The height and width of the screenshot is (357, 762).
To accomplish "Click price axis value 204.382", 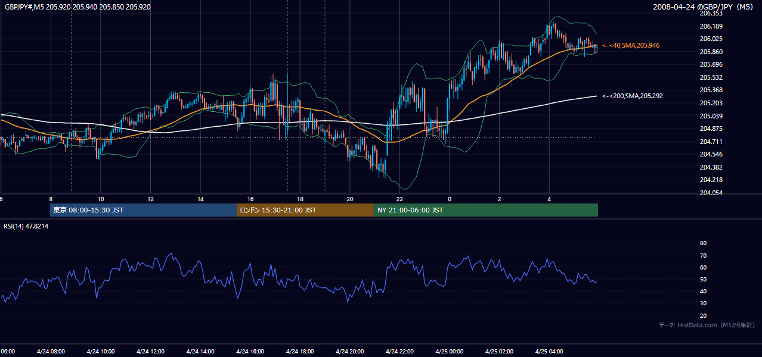I will coord(711,167).
